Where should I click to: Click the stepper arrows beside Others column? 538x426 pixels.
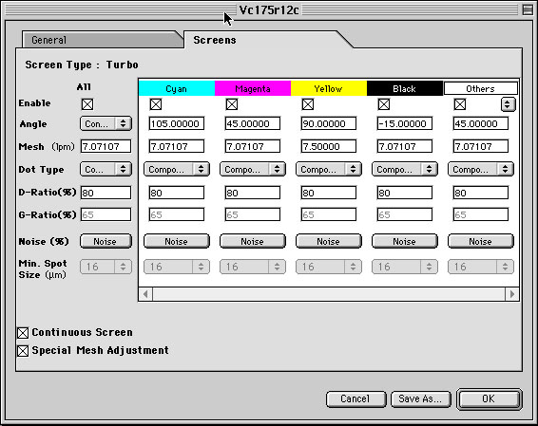coord(508,104)
